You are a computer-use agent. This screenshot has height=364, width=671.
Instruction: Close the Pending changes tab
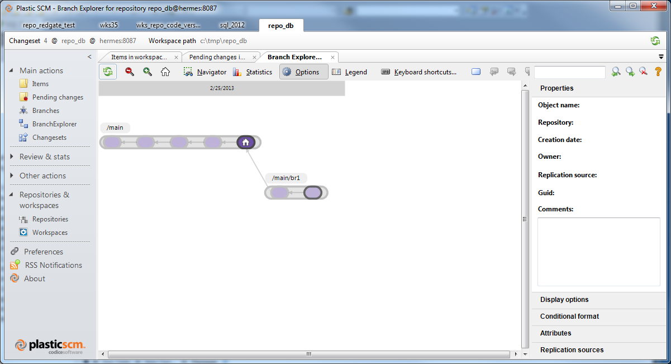click(255, 57)
